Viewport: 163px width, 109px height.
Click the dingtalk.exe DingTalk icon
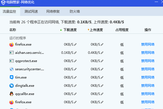[x=12, y=86]
